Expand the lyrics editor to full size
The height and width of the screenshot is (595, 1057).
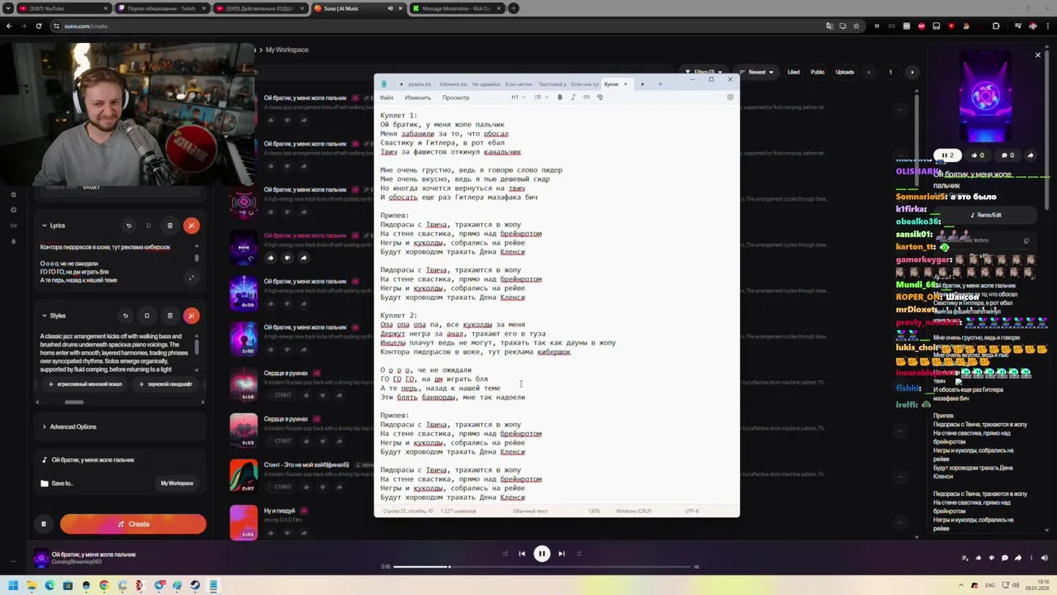tap(192, 278)
